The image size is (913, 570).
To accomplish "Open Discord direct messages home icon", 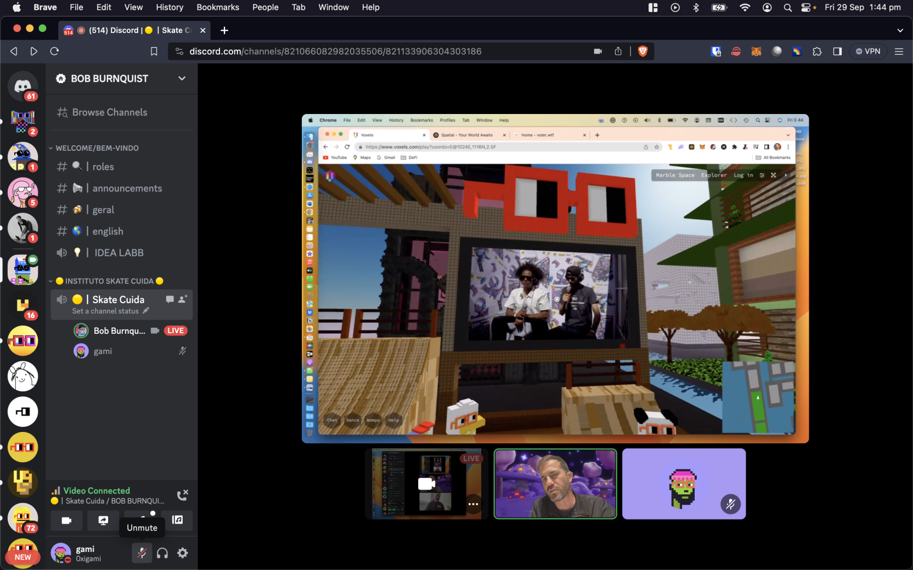I will click(x=22, y=86).
